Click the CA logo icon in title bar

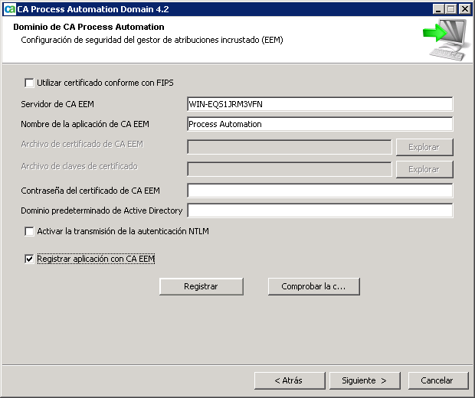[9, 9]
